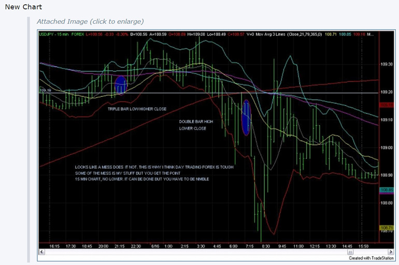
Task: Click the 109.30 price axis label
Action: (387, 64)
